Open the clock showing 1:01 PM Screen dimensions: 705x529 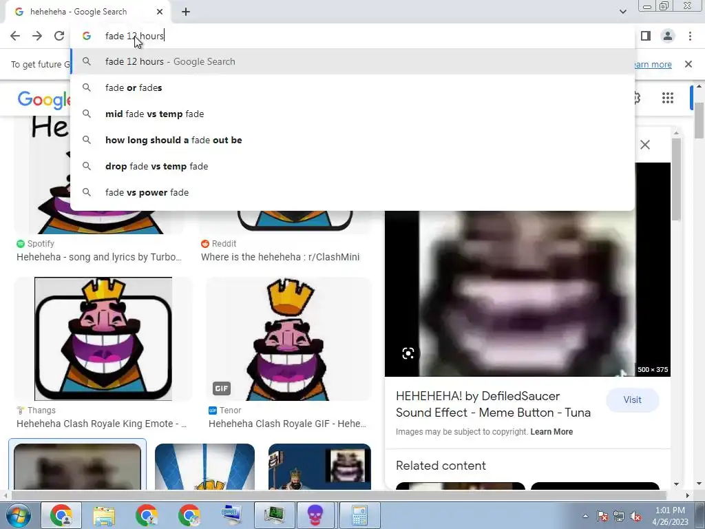(671, 516)
